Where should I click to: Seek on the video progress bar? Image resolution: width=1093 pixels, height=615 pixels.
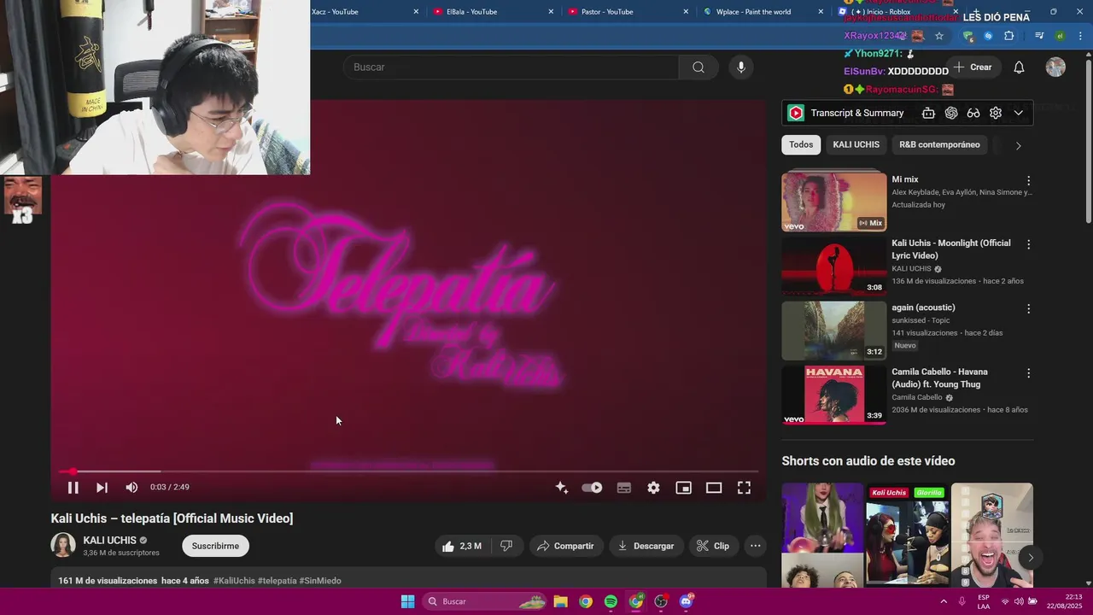tap(410, 471)
